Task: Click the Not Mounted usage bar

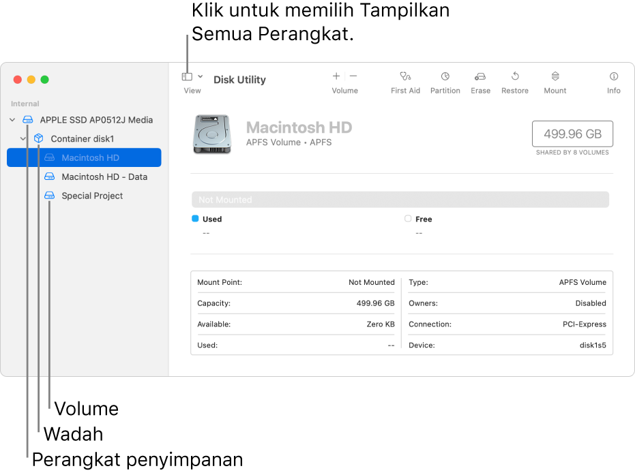Action: tap(400, 200)
